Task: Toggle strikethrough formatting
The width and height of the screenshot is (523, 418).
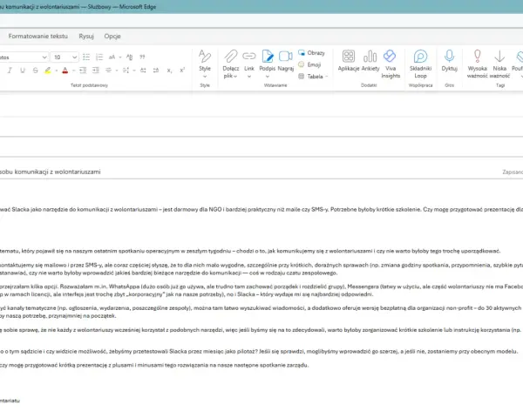Action: [36, 71]
